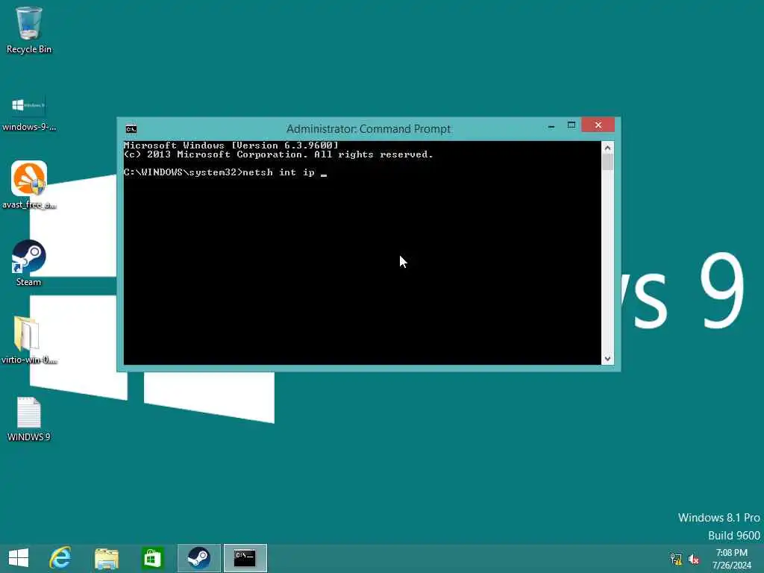This screenshot has height=573, width=764.
Task: Select the WINDWS 9 text file icon
Action: (x=29, y=419)
